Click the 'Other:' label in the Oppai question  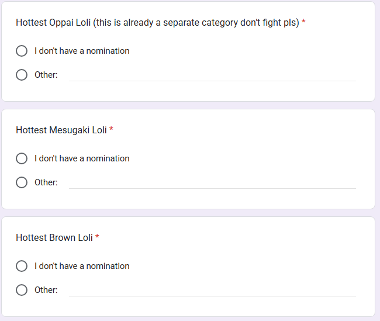click(x=46, y=75)
